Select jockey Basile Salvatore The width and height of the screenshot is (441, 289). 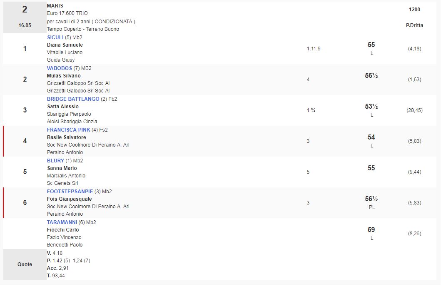point(66,137)
